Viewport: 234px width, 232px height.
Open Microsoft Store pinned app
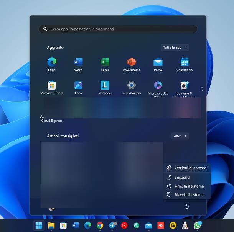pos(52,88)
